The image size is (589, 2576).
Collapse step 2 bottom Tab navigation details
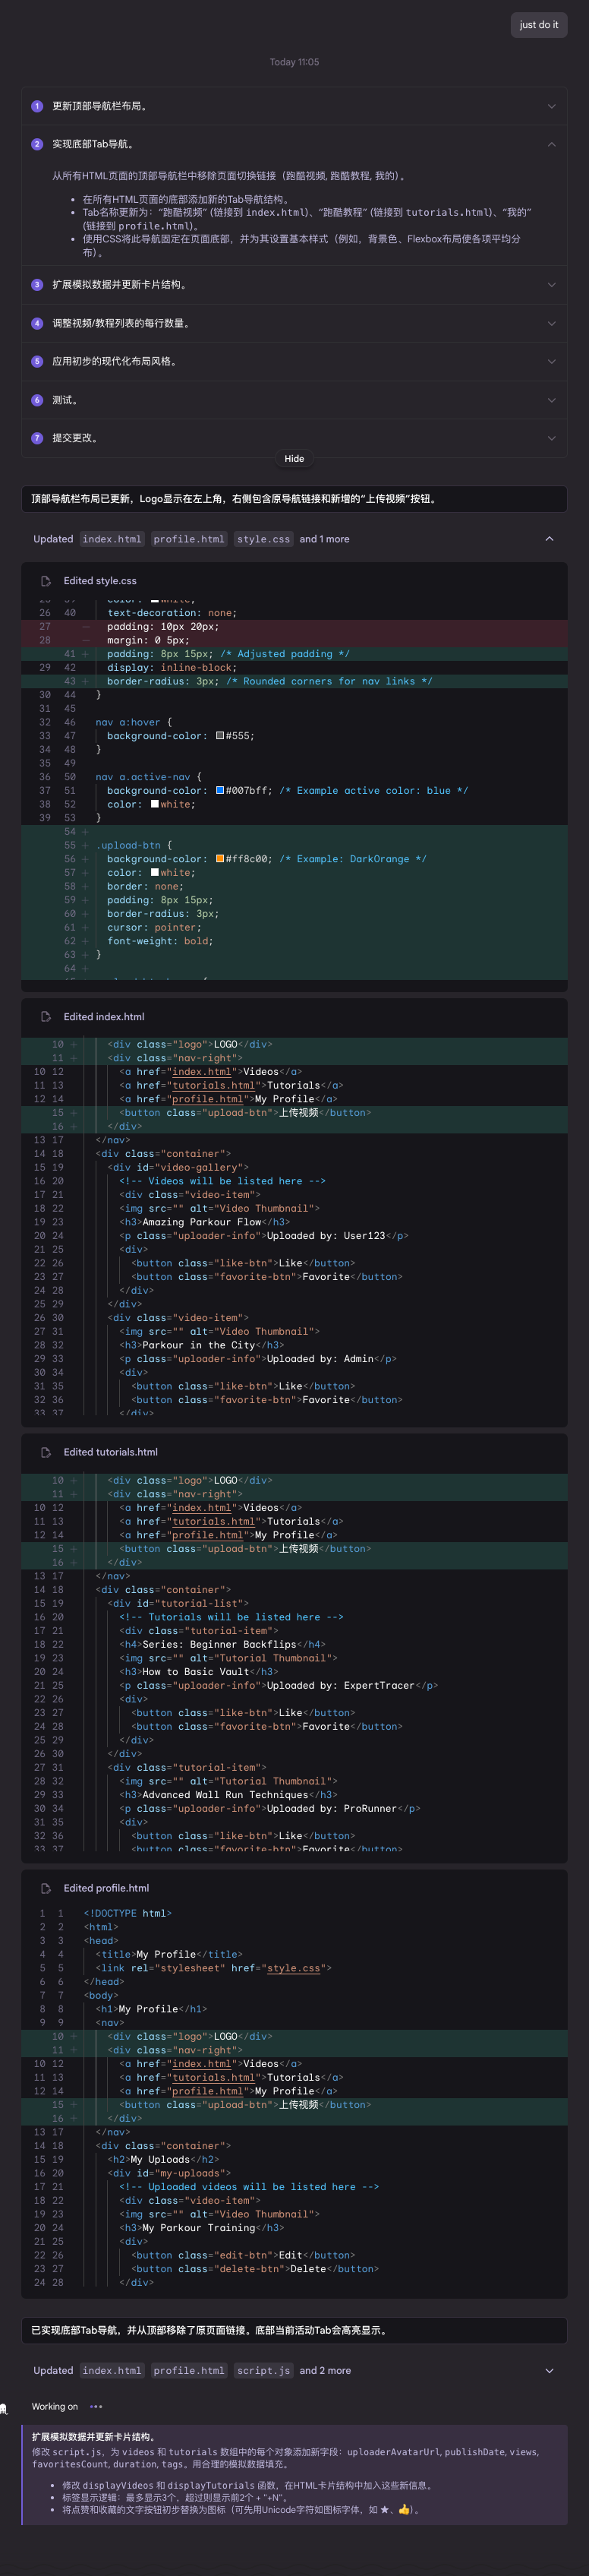pyautogui.click(x=551, y=144)
